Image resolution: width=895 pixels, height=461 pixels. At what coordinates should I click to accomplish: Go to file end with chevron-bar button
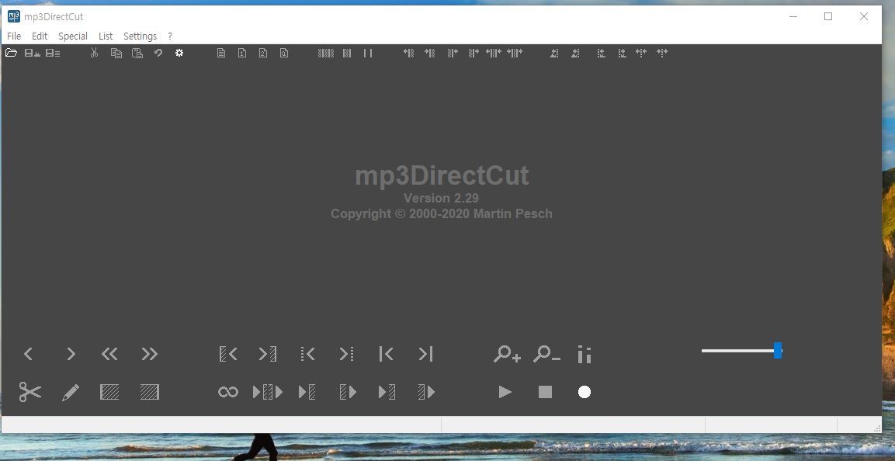pos(426,355)
